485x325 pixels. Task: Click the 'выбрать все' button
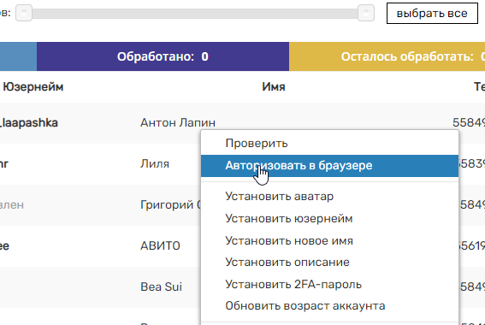click(x=432, y=14)
